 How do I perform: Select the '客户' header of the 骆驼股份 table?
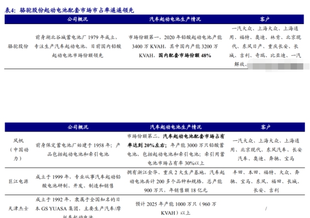pos(264,19)
